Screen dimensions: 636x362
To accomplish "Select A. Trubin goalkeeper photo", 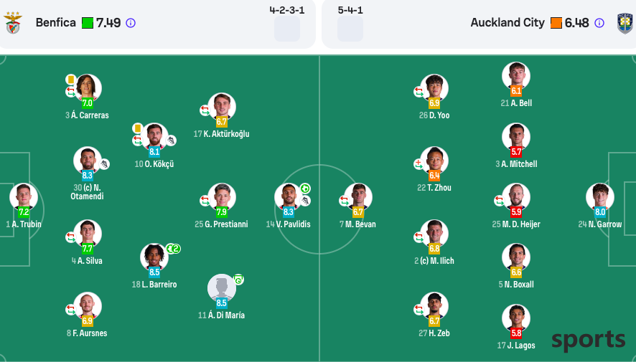I will tap(24, 196).
